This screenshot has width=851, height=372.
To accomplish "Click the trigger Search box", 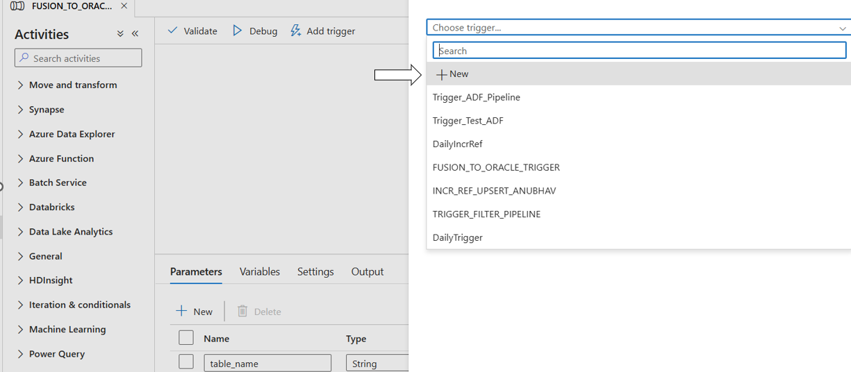I will pyautogui.click(x=639, y=51).
